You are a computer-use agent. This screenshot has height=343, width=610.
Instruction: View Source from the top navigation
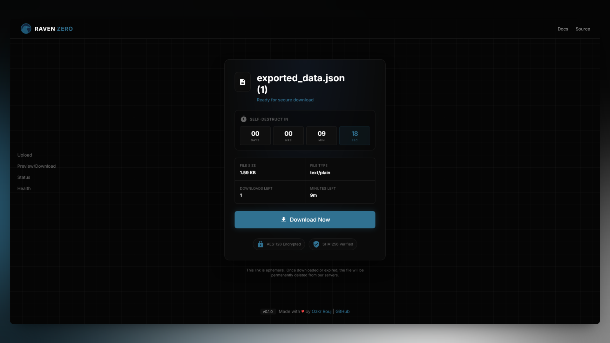[x=583, y=29]
